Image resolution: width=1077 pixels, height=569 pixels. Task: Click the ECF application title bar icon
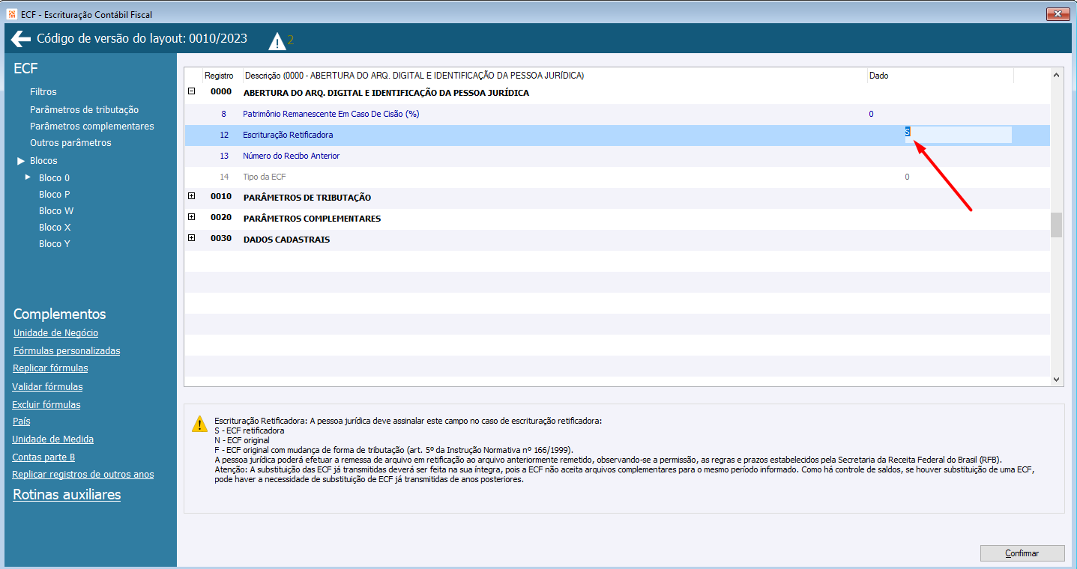tap(11, 13)
